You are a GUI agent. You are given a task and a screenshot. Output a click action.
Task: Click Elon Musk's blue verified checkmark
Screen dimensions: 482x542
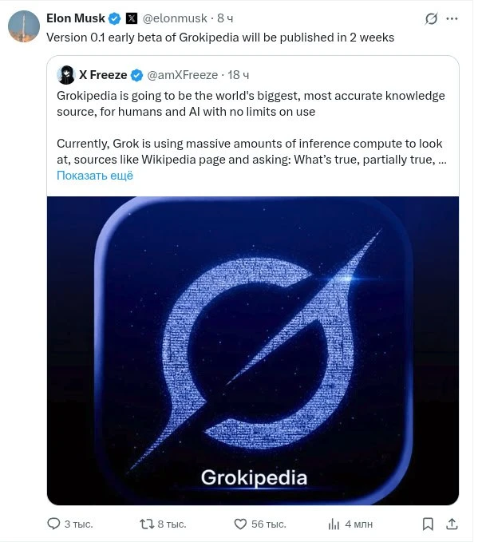click(x=115, y=18)
